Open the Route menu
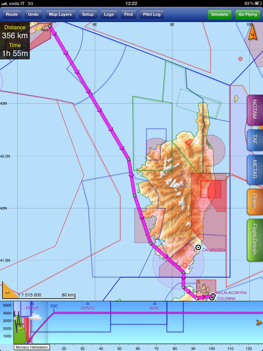 click(12, 14)
